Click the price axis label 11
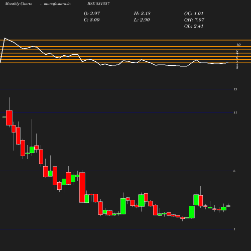The image size is (251, 251). pyautogui.click(x=235, y=112)
